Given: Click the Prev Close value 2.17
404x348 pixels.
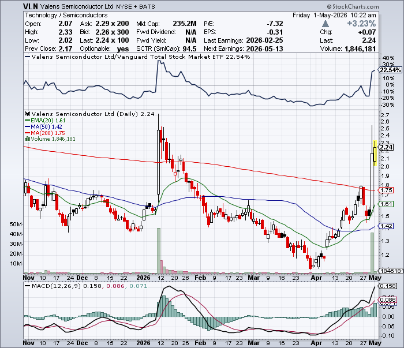Looking at the screenshot, I should 65,48.
